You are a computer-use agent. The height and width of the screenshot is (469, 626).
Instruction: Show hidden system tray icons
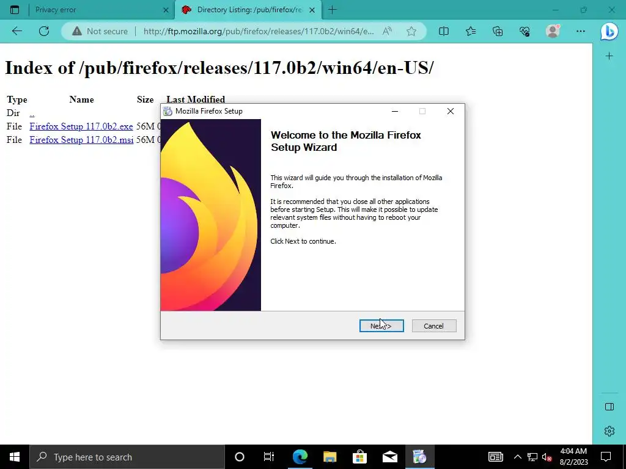[x=517, y=457]
